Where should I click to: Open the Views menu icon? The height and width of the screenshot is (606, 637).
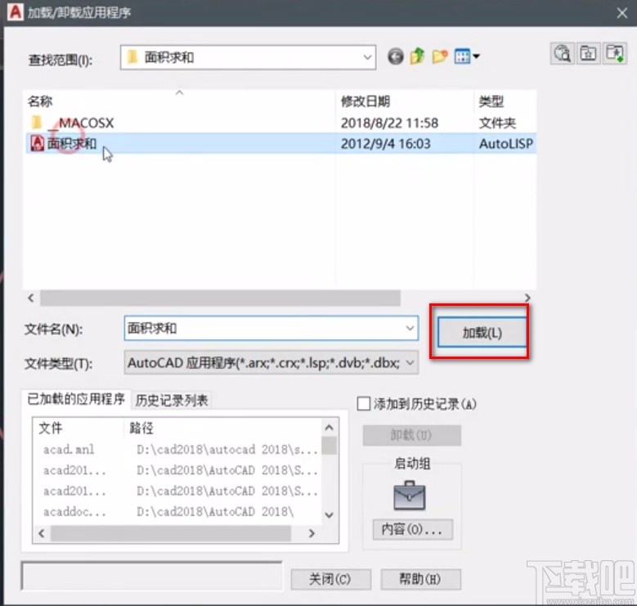coord(462,56)
